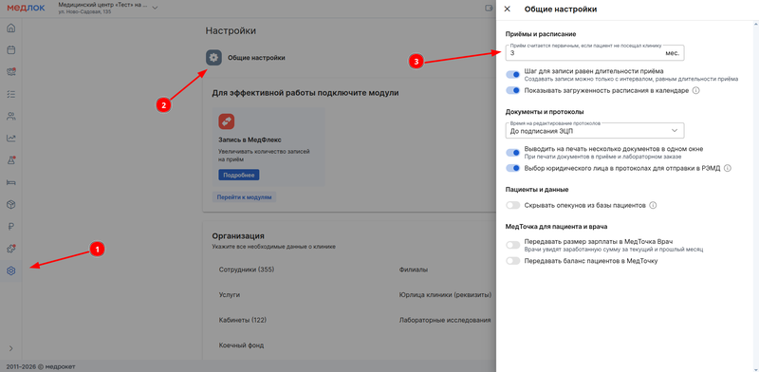Click the clinic name Медицинский центр «Тест»
The width and height of the screenshot is (759, 372).
pyautogui.click(x=102, y=5)
